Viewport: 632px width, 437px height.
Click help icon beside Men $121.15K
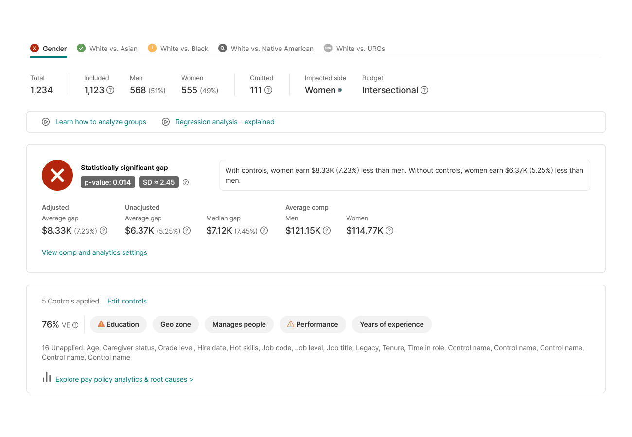click(327, 231)
